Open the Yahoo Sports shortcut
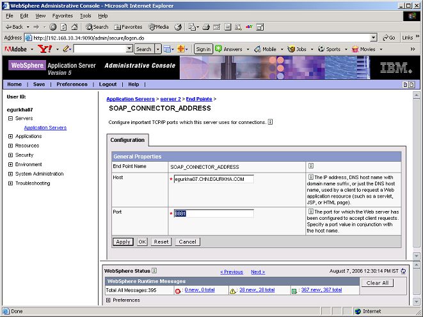This screenshot has width=423, height=317. click(329, 49)
